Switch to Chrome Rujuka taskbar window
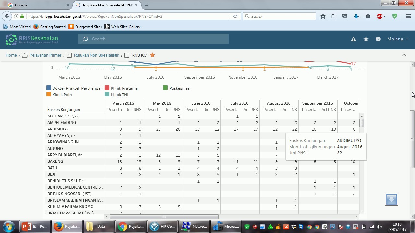Screen dimensions: 415x233 pyautogui.click(x=130, y=227)
